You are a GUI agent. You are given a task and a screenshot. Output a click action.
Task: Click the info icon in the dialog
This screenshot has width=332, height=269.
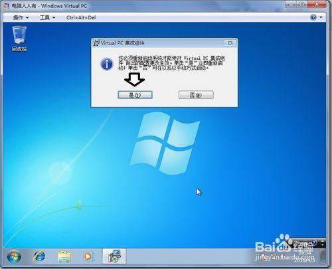pos(107,64)
